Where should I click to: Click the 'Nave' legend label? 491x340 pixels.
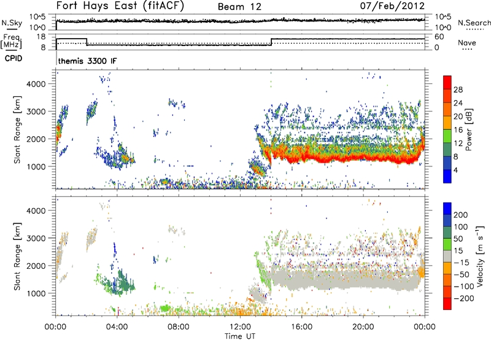[x=467, y=43]
